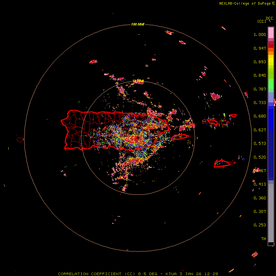Click the 0.5 DEG elevation text
This screenshot has width=276, height=276.
148,274
